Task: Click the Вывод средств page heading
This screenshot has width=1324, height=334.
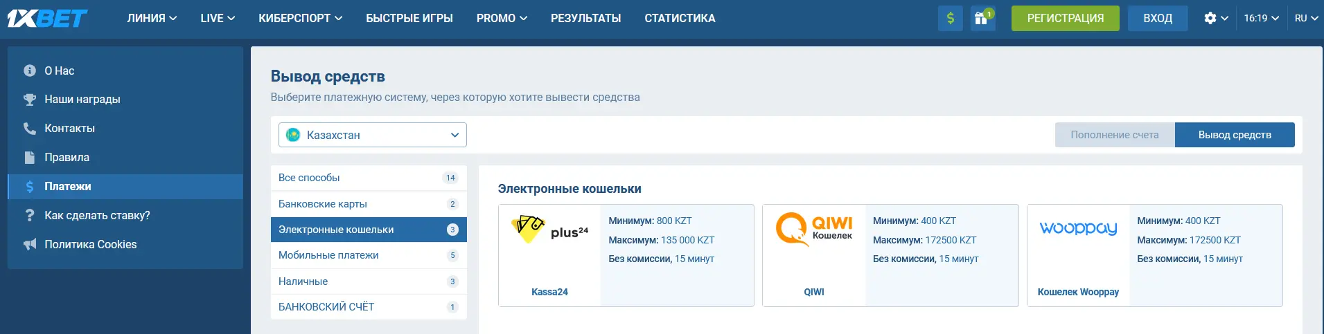Action: 328,76
